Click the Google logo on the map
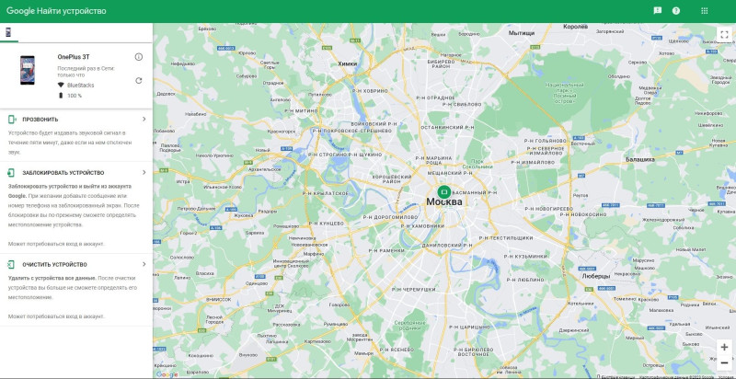The image size is (736, 379). (x=167, y=374)
